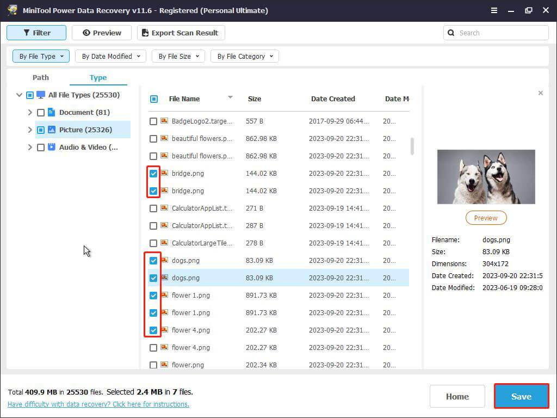557x418 pixels.
Task: Open the hamburger menu in the title bar
Action: (494, 10)
